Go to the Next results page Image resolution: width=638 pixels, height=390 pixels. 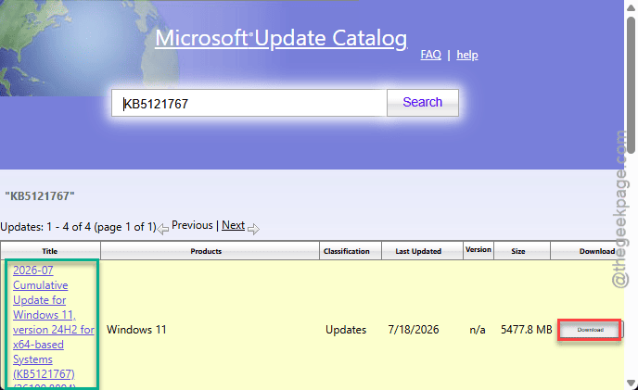click(x=233, y=225)
